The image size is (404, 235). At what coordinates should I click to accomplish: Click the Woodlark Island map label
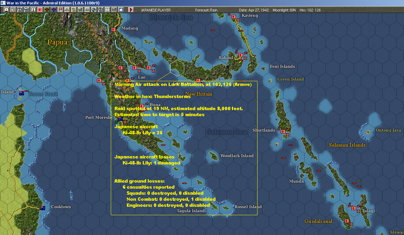pos(237,156)
